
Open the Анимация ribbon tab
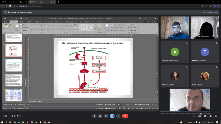tap(48, 22)
